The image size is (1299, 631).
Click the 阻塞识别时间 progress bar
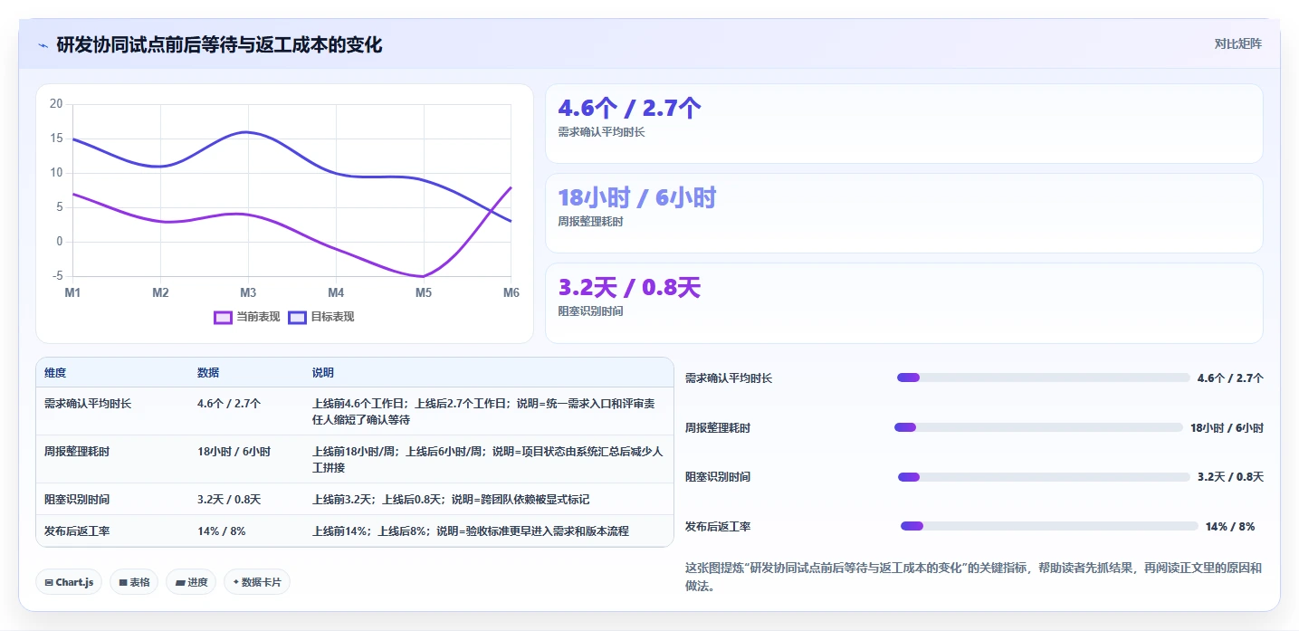coord(1043,477)
